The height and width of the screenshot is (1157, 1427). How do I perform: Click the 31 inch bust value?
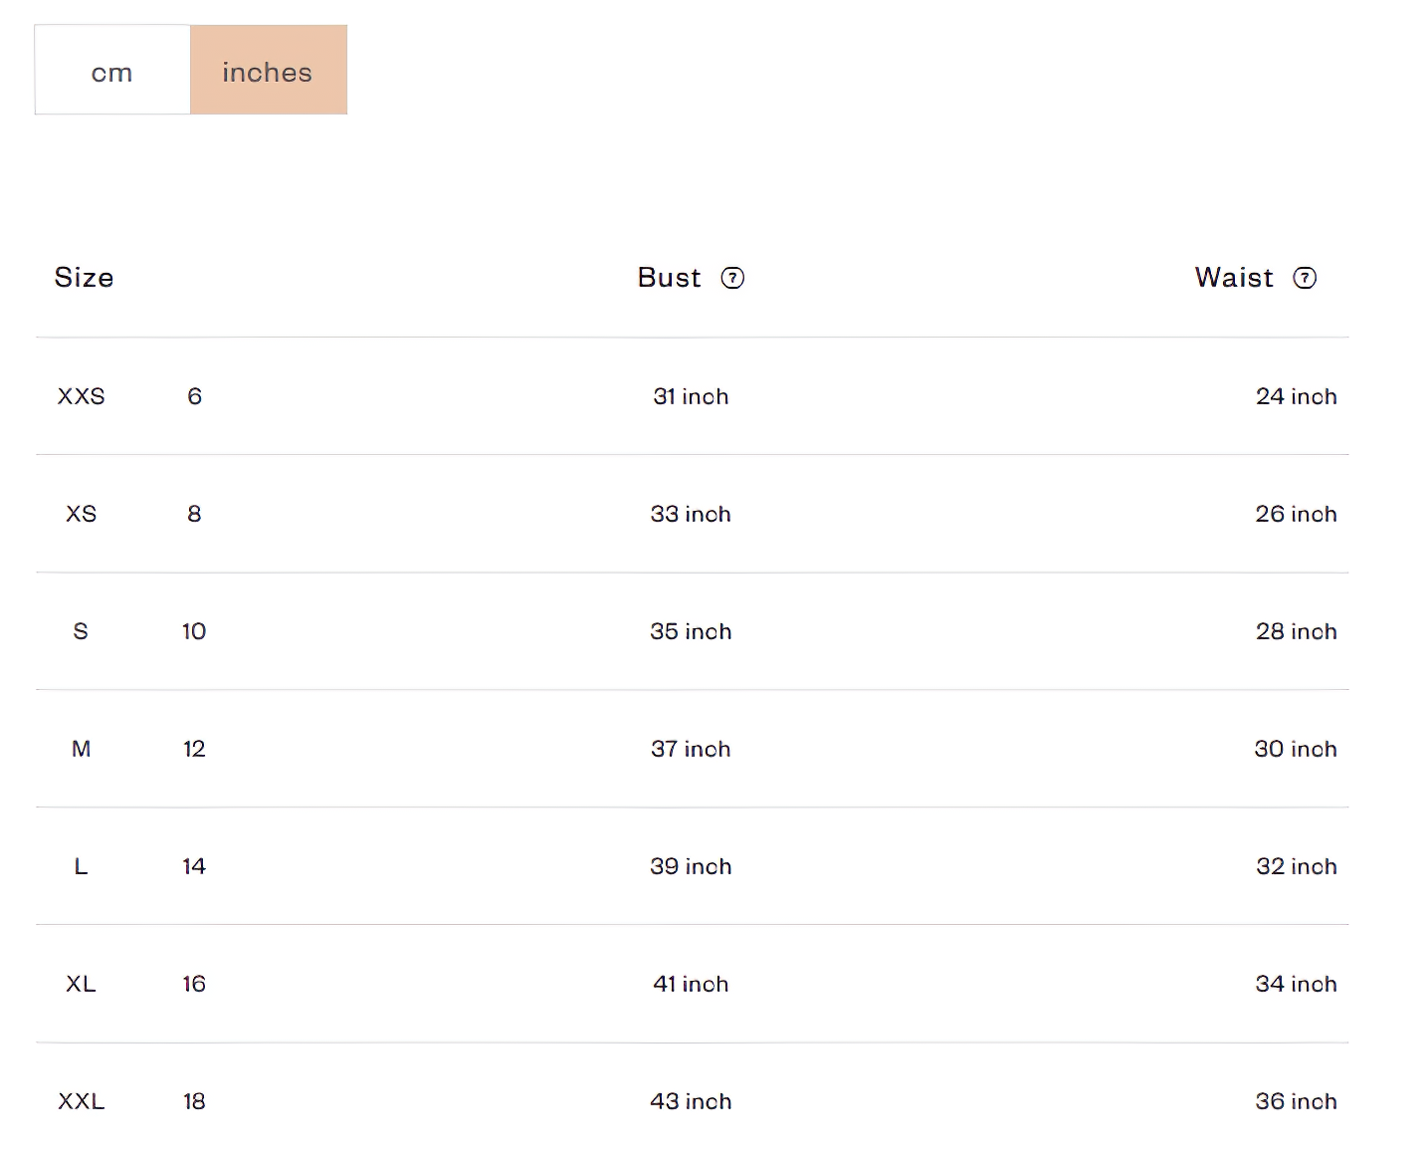pyautogui.click(x=692, y=396)
